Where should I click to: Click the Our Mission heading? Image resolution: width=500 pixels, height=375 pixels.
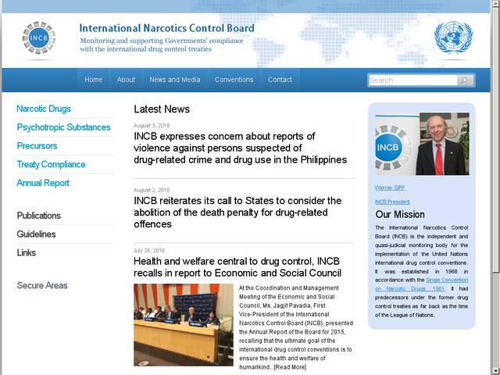pyautogui.click(x=400, y=214)
